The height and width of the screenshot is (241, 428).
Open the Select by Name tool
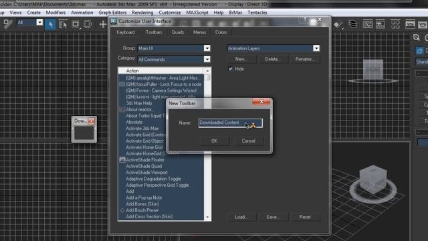pos(63,25)
